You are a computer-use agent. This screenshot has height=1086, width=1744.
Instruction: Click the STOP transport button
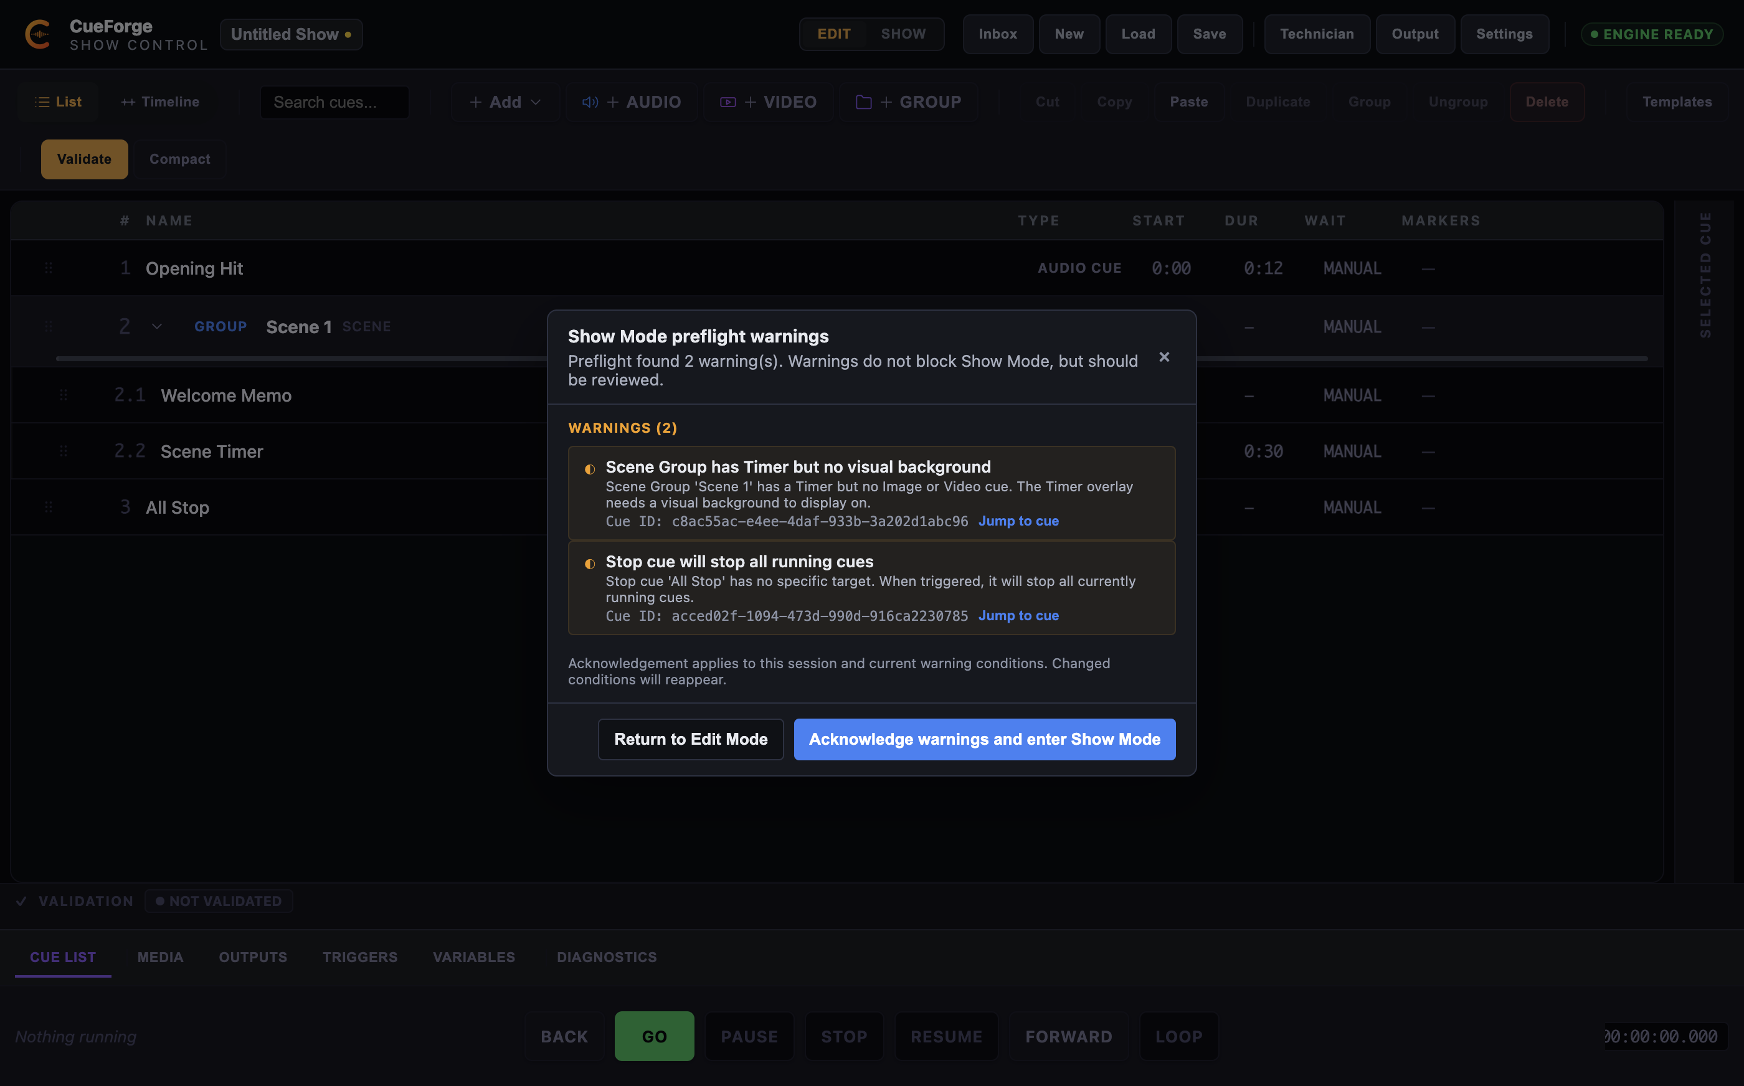pos(844,1036)
